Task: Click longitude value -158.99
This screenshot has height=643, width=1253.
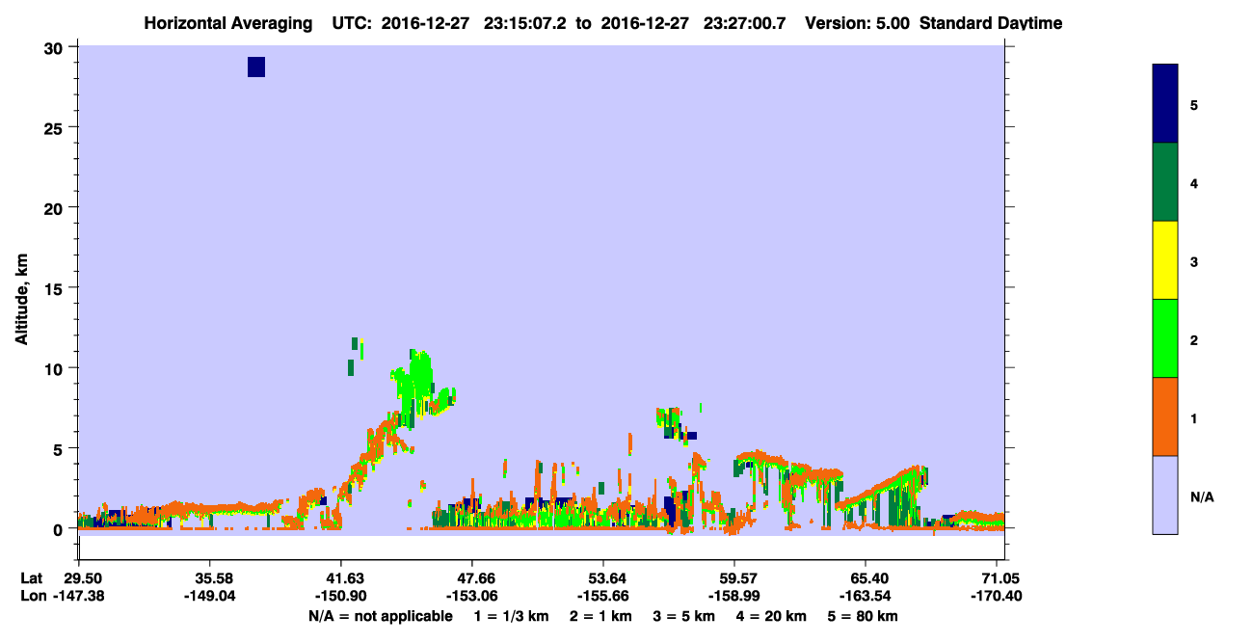Action: point(734,597)
